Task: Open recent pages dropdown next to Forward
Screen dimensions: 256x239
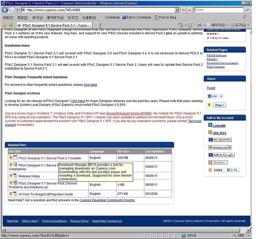Action: (17, 10)
